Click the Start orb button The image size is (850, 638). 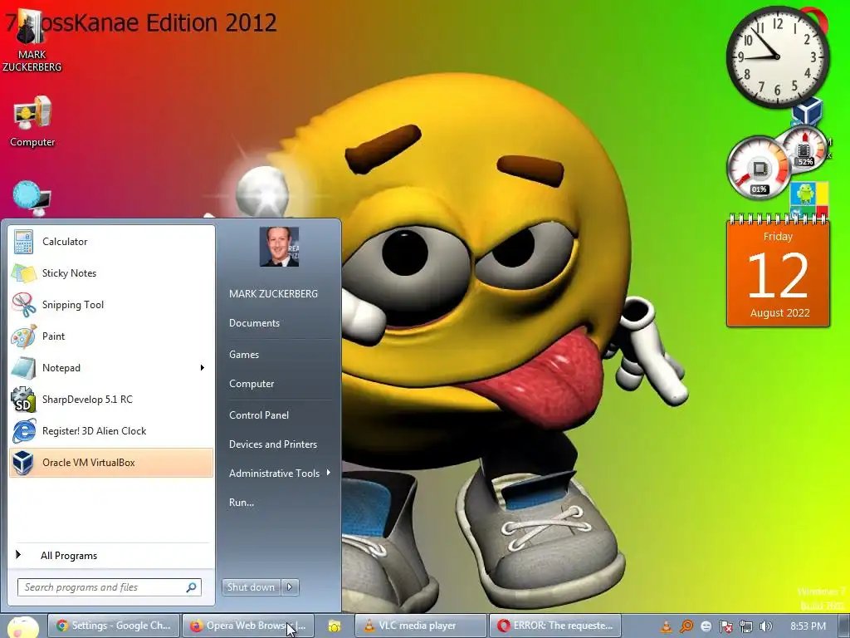(x=22, y=626)
